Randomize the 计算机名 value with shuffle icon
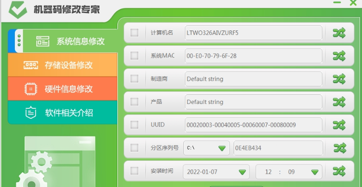Screen dimensions: 362x187 339,33
